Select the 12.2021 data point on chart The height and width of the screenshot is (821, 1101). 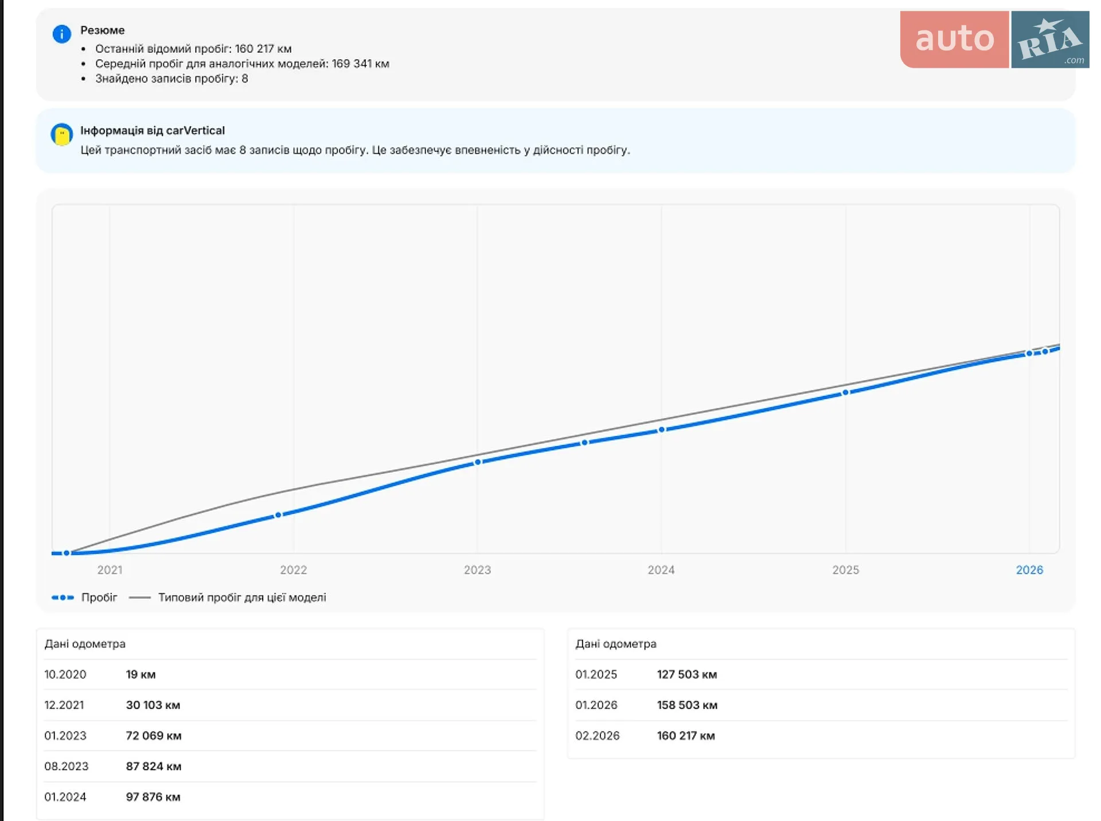coord(278,515)
